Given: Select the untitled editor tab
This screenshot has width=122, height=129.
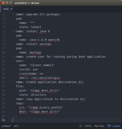Looking at the screenshot, I should click(7, 9).
